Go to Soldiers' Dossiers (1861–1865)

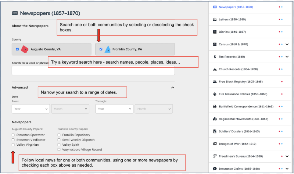pos(239,131)
